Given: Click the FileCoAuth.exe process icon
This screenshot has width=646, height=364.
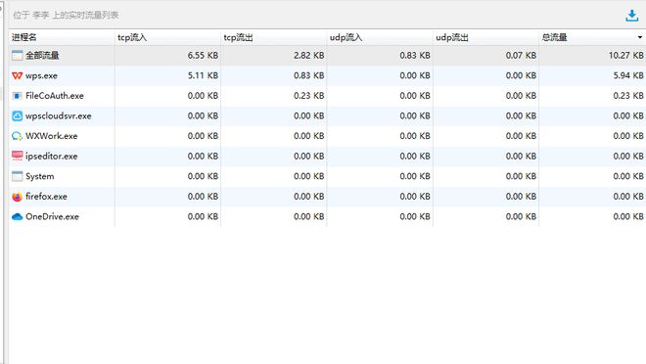Looking at the screenshot, I should 18,96.
